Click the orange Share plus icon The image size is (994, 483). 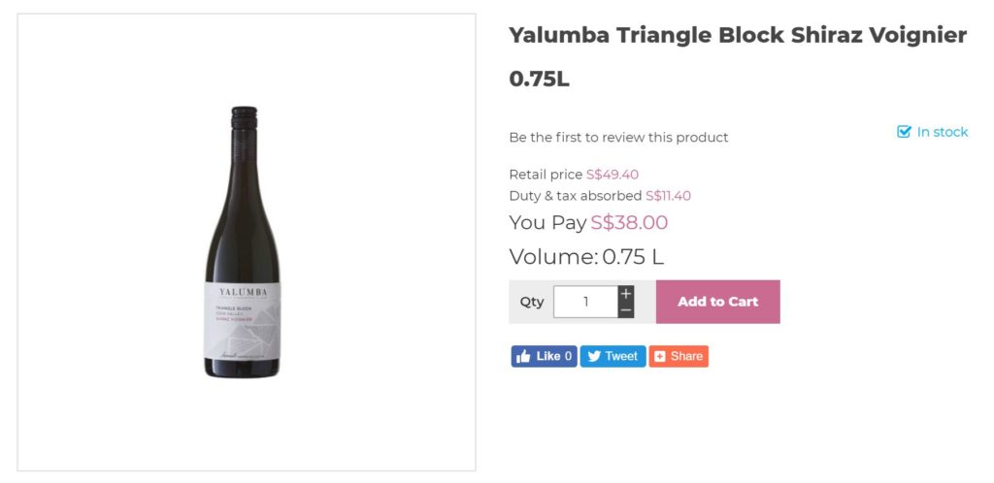click(660, 357)
